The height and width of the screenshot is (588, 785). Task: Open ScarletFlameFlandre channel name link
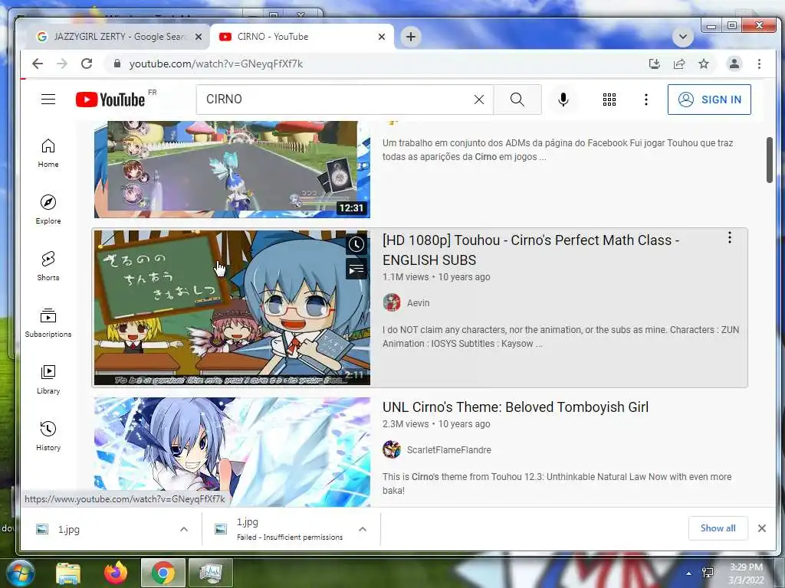point(448,449)
